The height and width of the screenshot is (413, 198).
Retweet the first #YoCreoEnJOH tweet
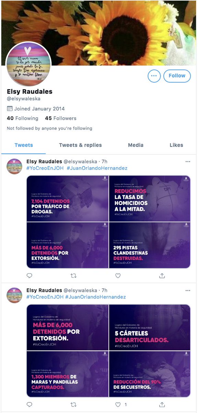click(73, 276)
